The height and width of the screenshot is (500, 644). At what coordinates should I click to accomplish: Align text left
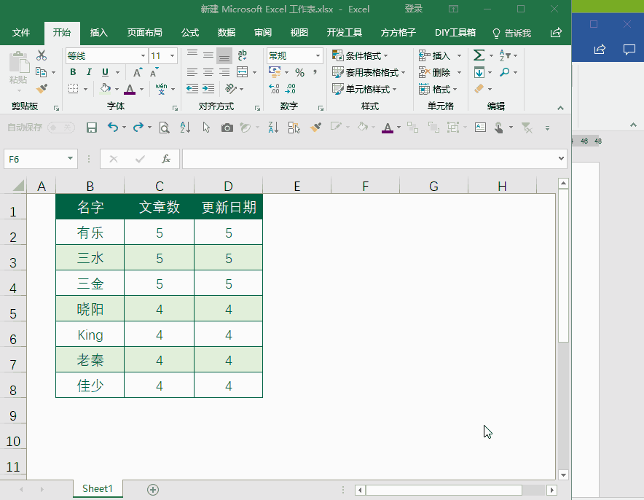pyautogui.click(x=192, y=72)
